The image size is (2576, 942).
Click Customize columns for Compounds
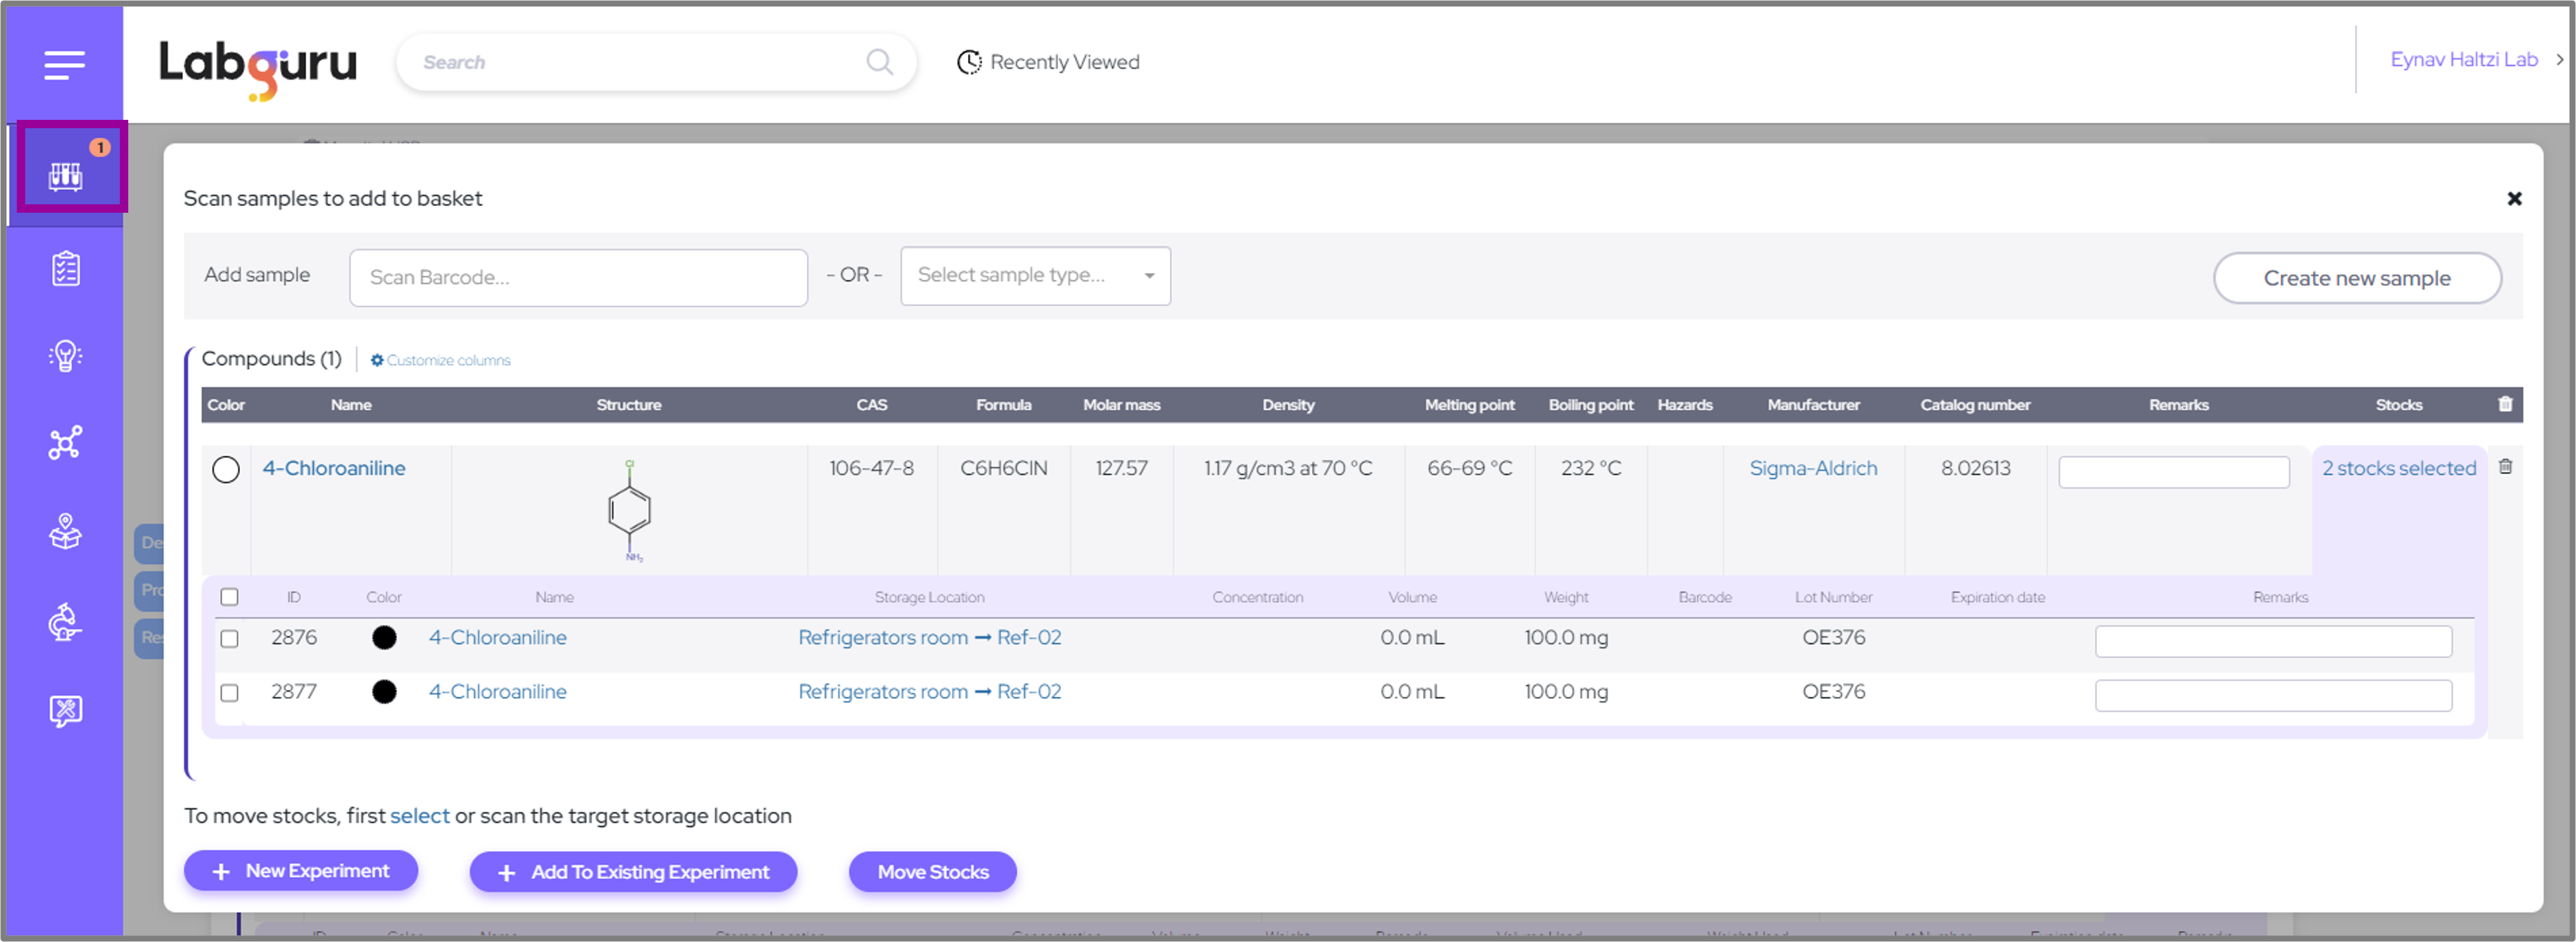tap(440, 360)
